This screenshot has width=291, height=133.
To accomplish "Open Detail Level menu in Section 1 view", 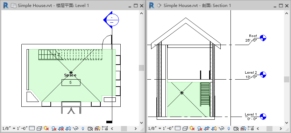I will tap(178, 128).
